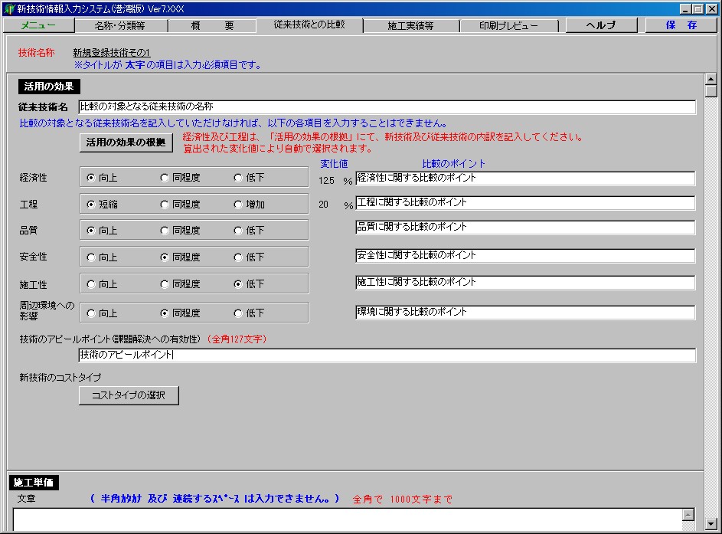Select 向上 for 施工性
Screen dimensions: 722x534
coord(91,284)
